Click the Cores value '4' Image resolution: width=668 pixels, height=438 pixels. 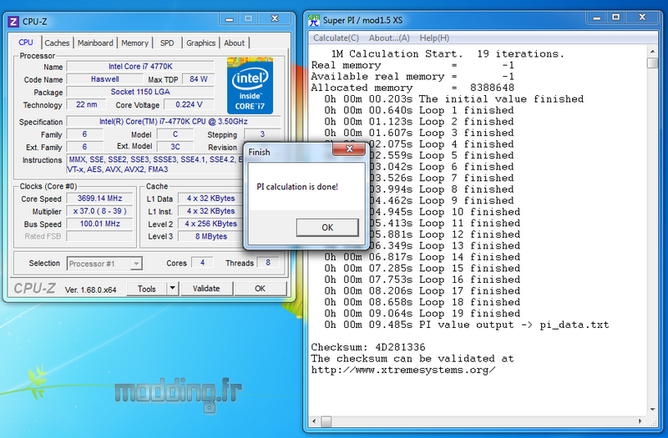[x=202, y=263]
